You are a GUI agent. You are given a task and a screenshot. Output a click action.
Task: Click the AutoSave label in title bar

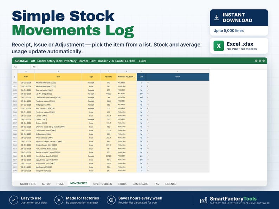(x=21, y=61)
